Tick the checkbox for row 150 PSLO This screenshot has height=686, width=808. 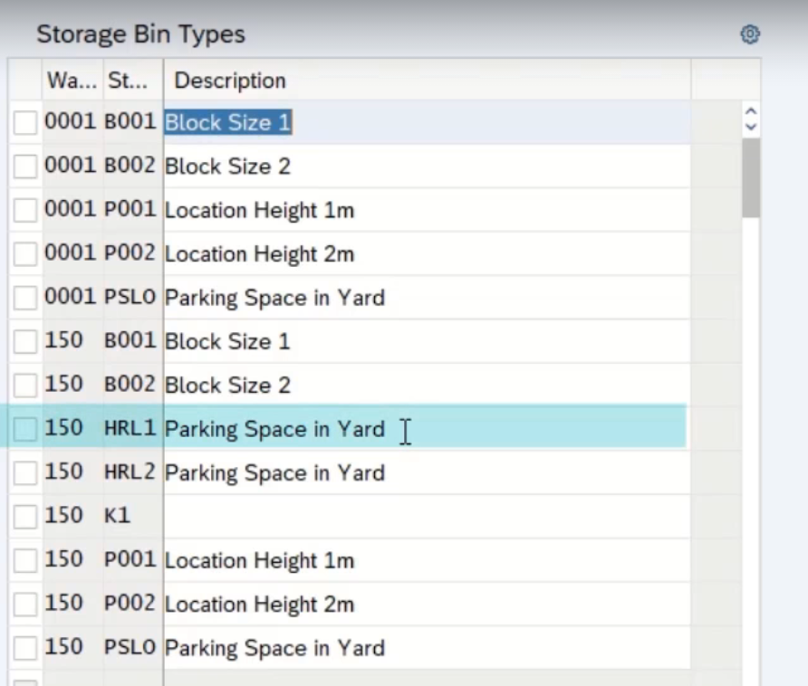(x=25, y=648)
